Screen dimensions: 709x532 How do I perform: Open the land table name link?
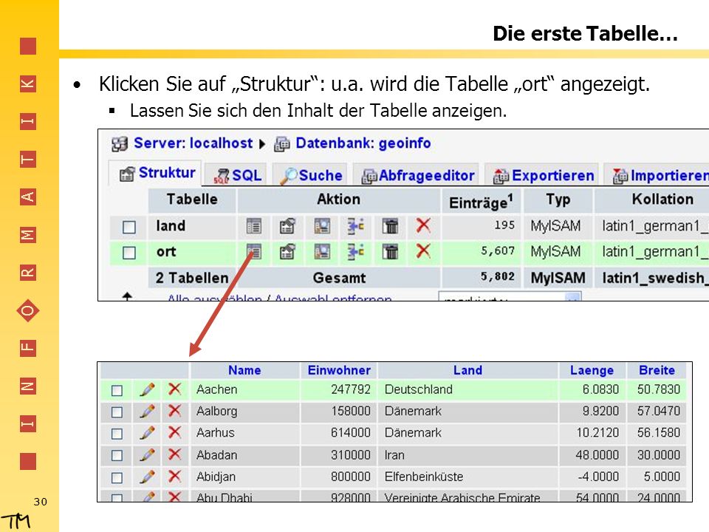pyautogui.click(x=171, y=226)
